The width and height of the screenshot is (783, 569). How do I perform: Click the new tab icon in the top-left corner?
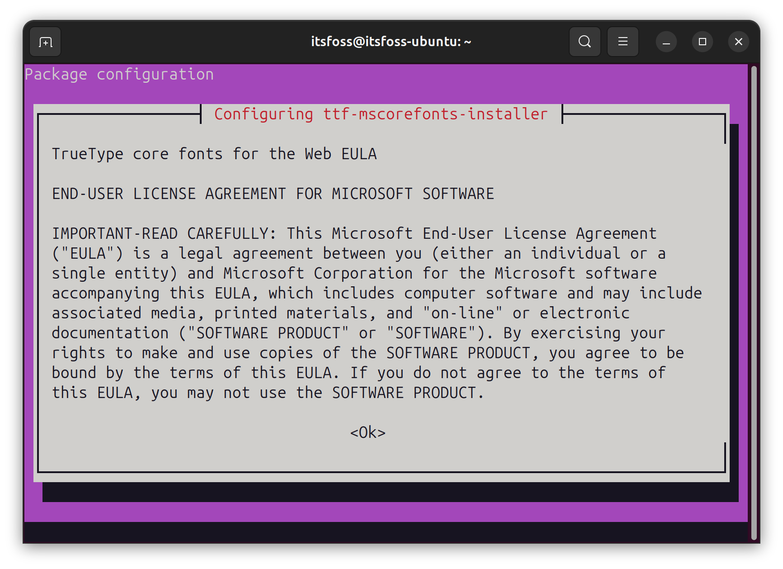point(45,42)
